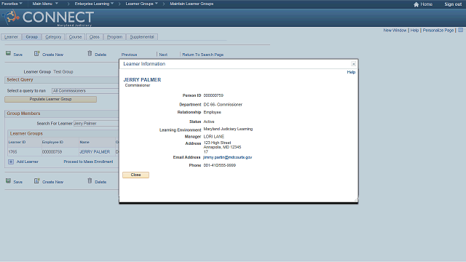
Task: Click Proceed to Mass Enrollment link
Action: (88, 162)
